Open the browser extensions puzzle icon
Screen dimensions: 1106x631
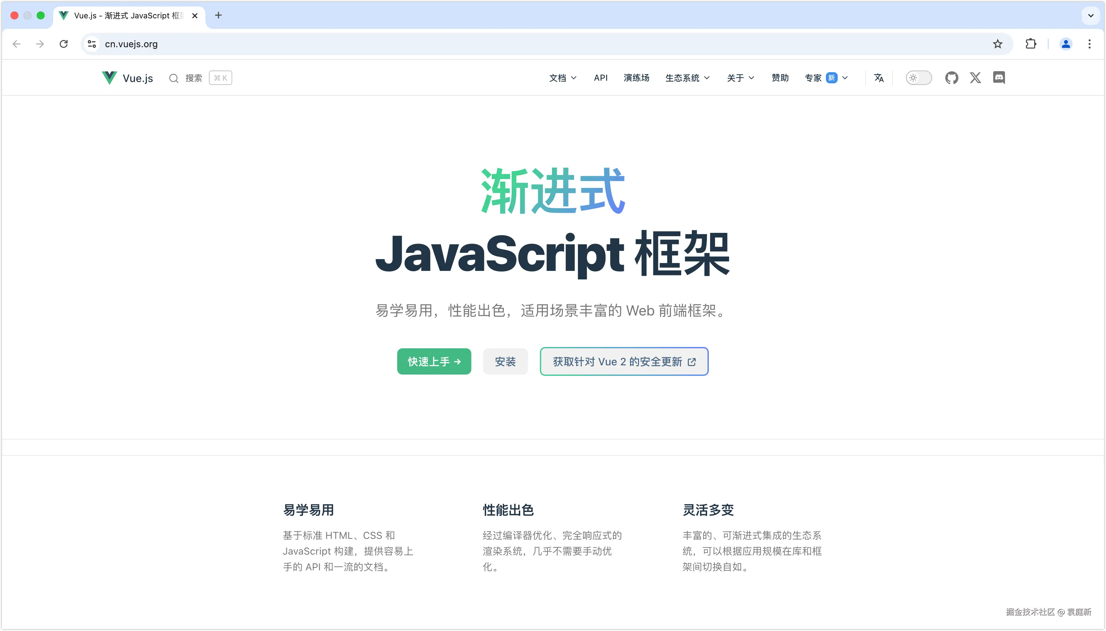(1031, 44)
